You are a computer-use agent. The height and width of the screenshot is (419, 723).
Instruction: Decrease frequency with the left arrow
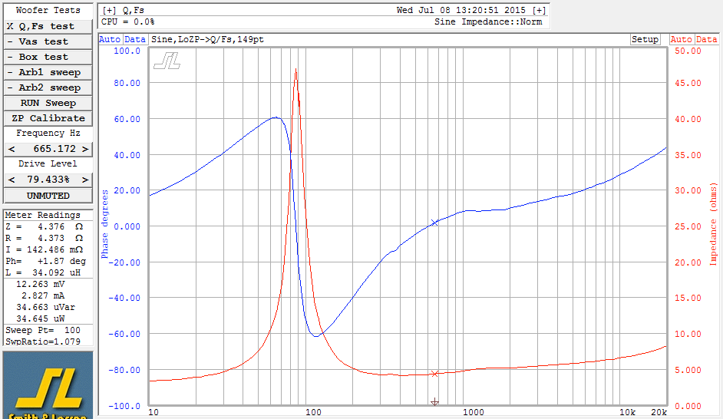(x=12, y=149)
